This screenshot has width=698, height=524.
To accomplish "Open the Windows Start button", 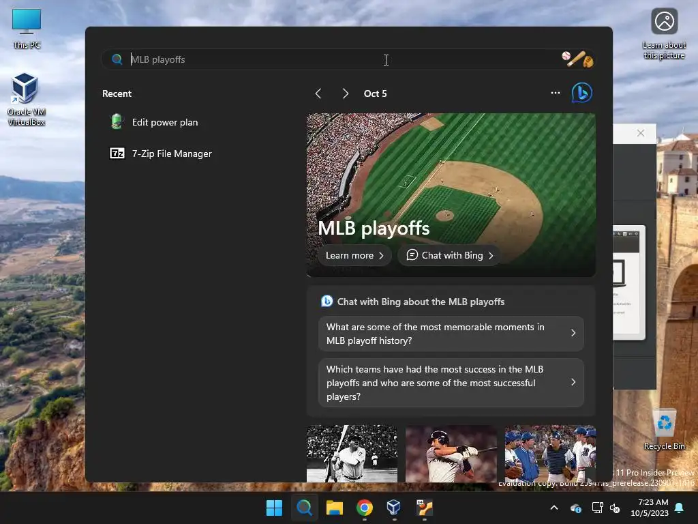I will click(274, 508).
